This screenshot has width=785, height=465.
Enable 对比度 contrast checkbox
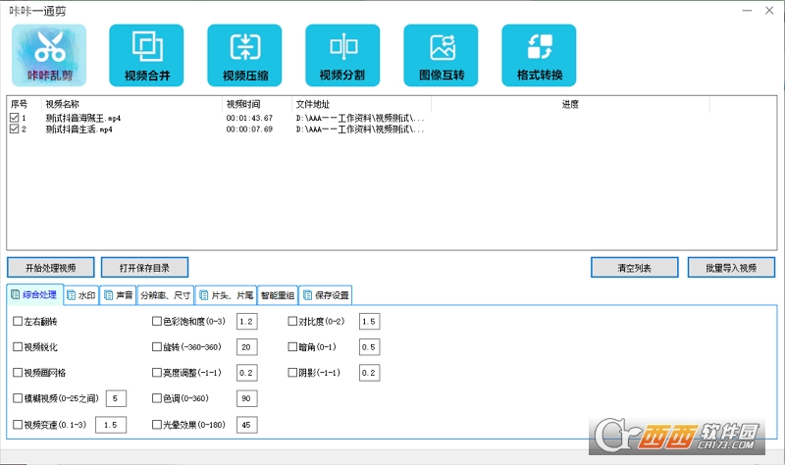tap(292, 322)
